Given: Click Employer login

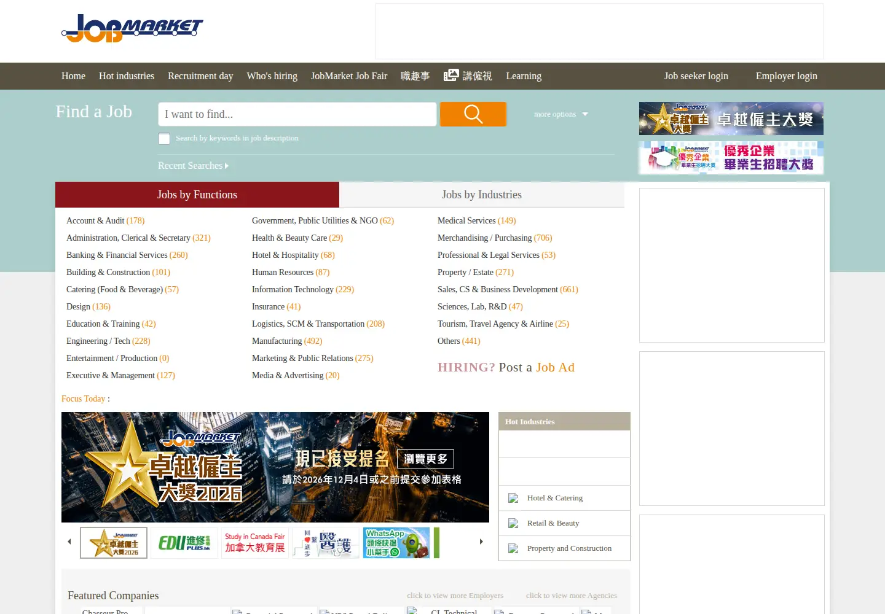Looking at the screenshot, I should tap(787, 76).
